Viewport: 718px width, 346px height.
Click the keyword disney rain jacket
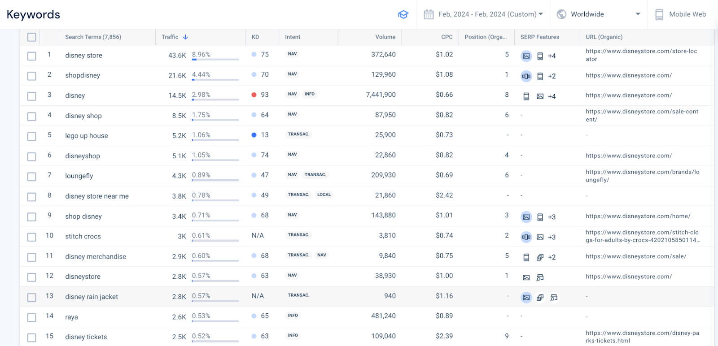tap(92, 297)
